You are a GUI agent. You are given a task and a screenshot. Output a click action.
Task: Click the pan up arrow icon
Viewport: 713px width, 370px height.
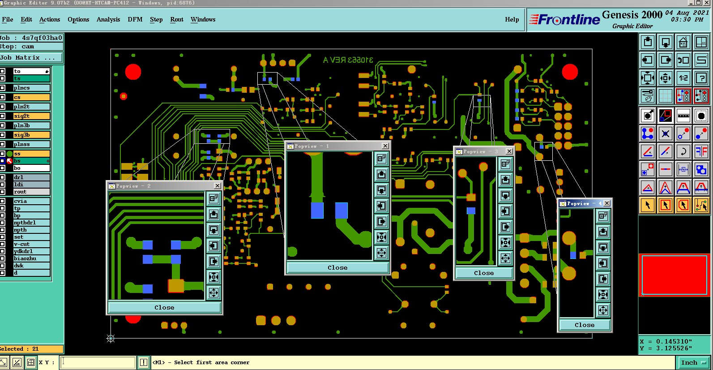pos(648,43)
